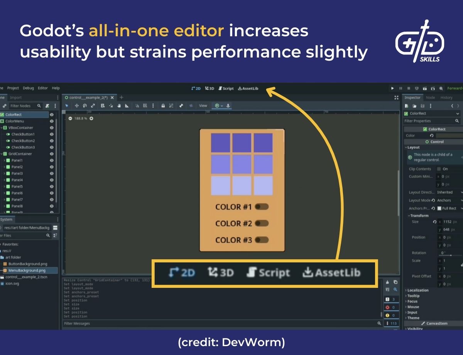Lock the selected node using the lock icon

point(163,105)
